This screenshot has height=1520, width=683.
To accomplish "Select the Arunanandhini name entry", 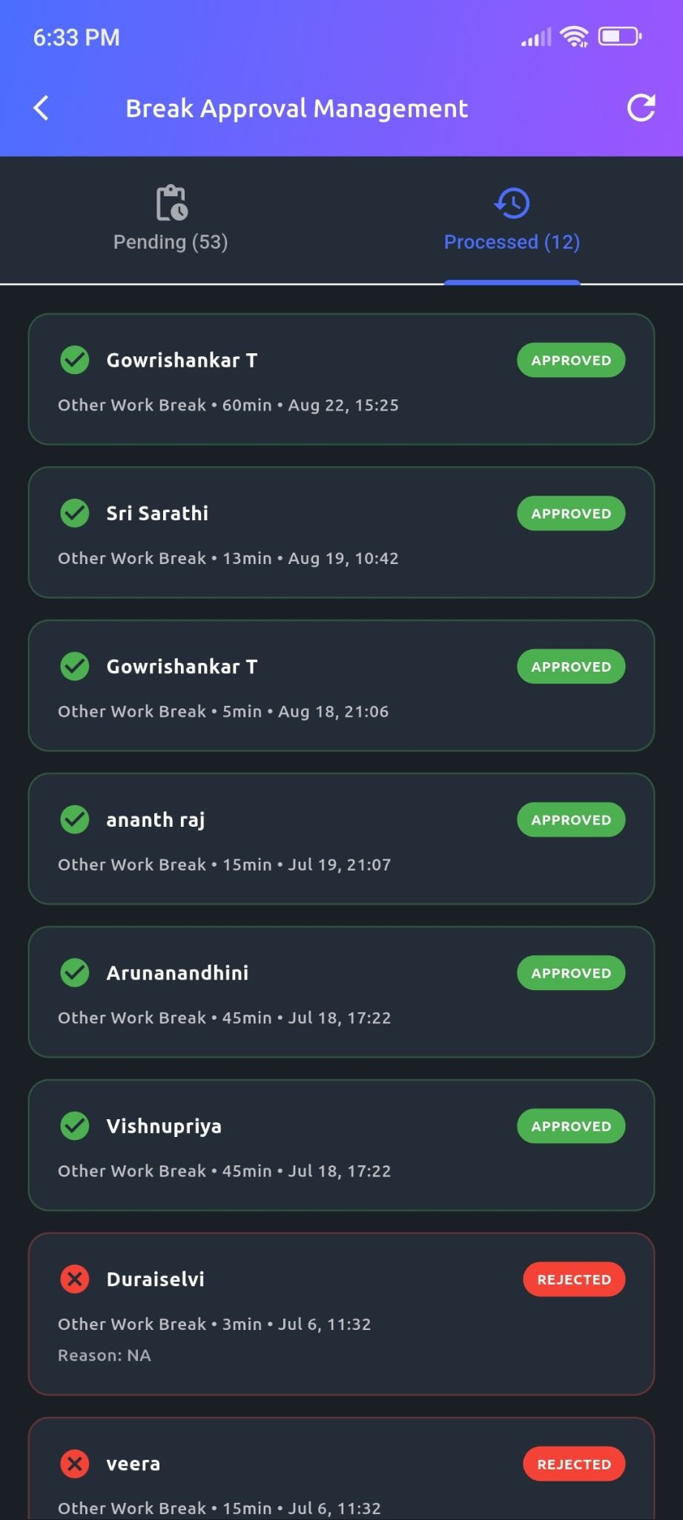I will [x=177, y=973].
